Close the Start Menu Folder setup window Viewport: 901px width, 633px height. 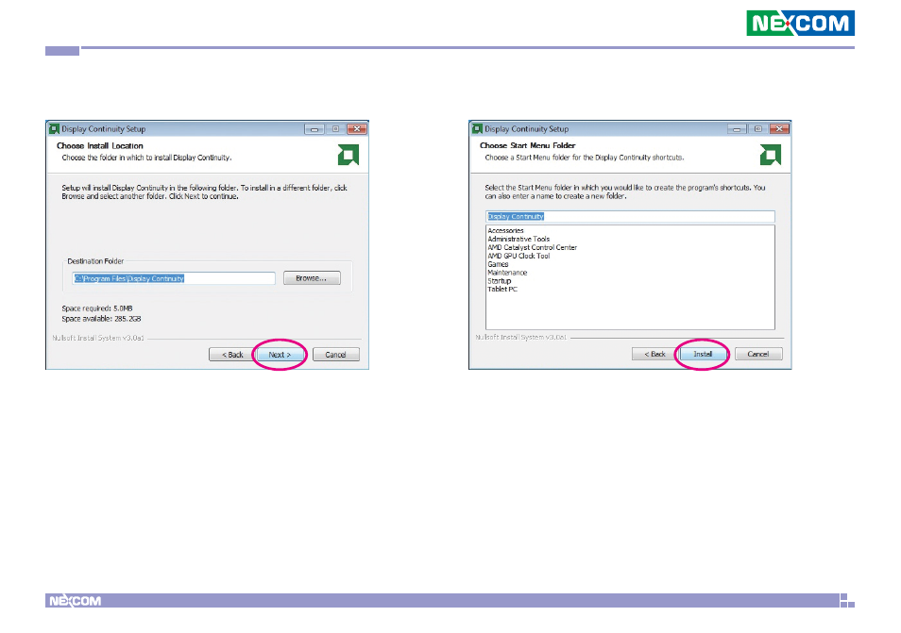pyautogui.click(x=779, y=129)
